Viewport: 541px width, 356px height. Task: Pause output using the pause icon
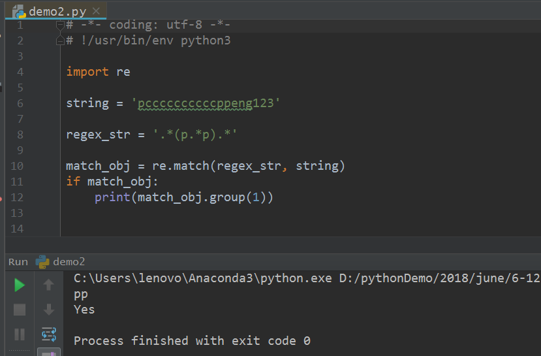point(20,334)
